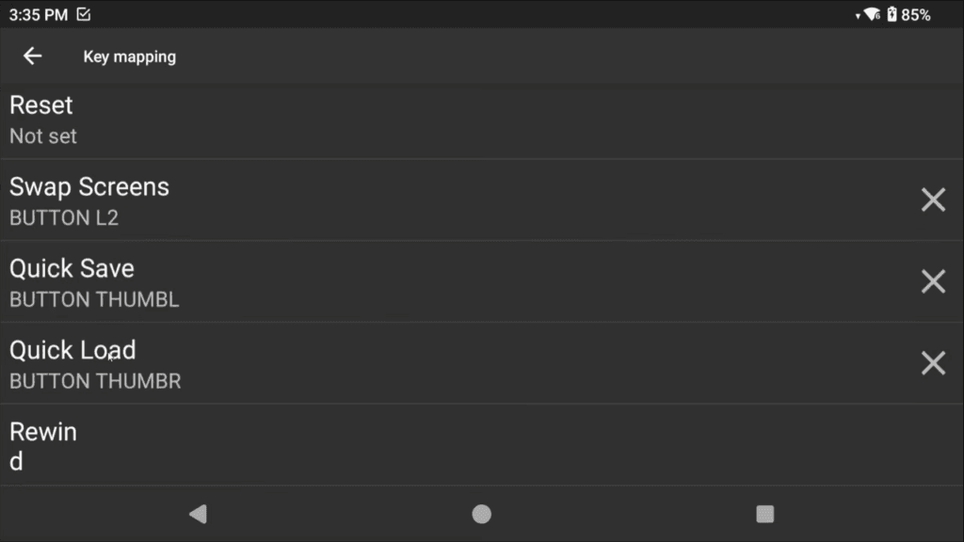This screenshot has height=542, width=964.
Task: Tap the back arrow in the app bar
Action: click(32, 56)
